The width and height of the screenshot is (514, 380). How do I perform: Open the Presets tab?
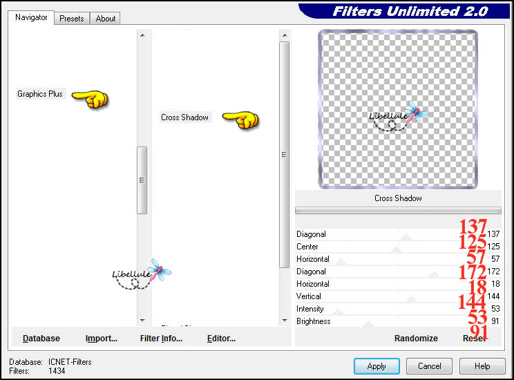click(71, 19)
